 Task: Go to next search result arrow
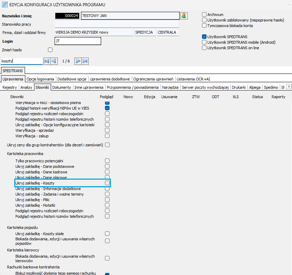pos(78,61)
